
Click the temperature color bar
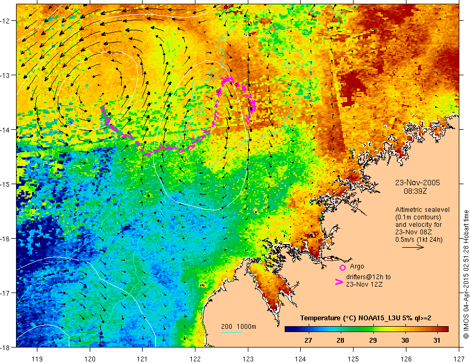tap(366, 329)
